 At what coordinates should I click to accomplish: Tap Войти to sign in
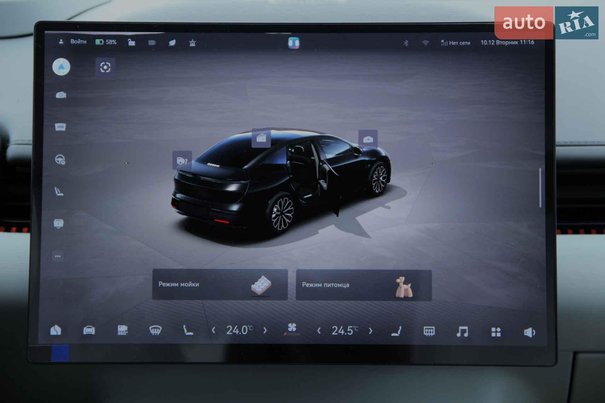pos(78,42)
